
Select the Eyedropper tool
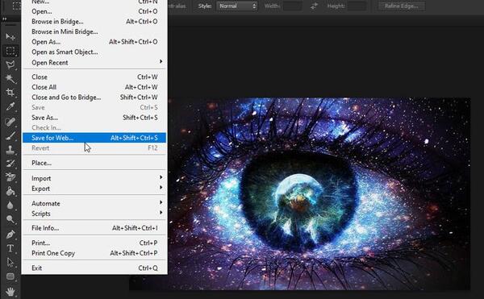point(10,106)
